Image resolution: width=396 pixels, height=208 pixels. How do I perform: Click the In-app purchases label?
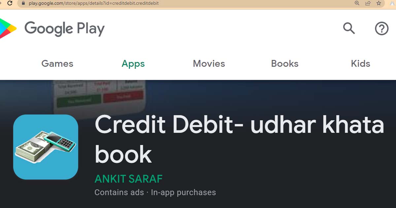[x=183, y=192]
